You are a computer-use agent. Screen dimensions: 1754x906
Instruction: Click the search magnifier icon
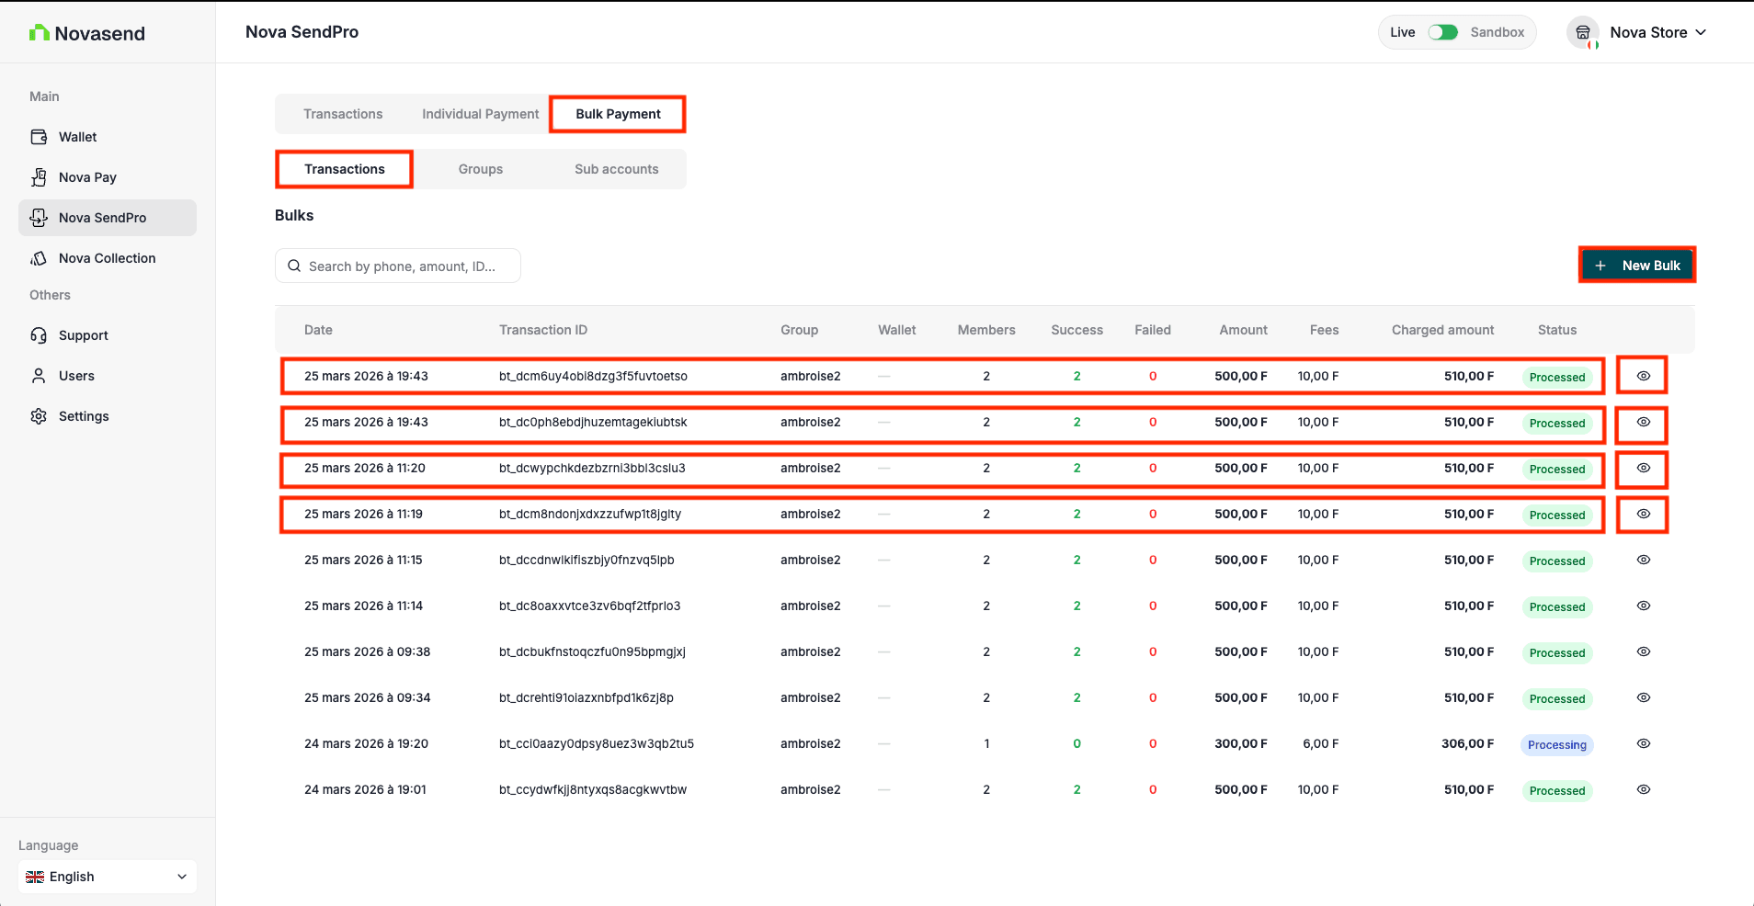(x=294, y=266)
